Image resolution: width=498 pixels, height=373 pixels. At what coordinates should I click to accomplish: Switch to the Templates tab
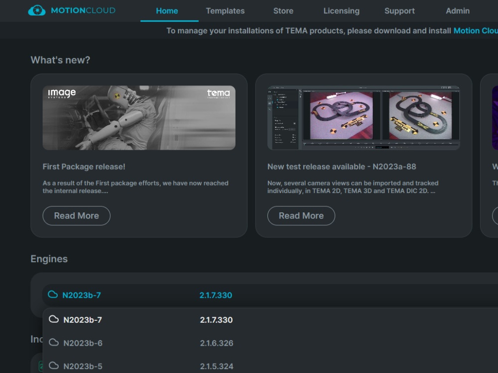(225, 11)
